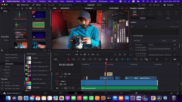Toggle Loop playback button
The width and height of the screenshot is (182, 102).
click(98, 54)
